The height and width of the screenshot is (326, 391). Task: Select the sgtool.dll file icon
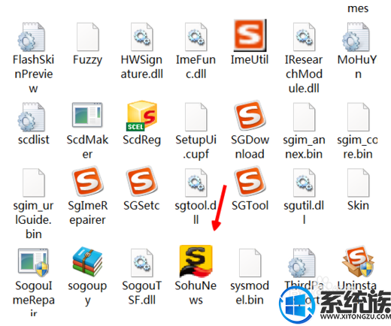196,183
